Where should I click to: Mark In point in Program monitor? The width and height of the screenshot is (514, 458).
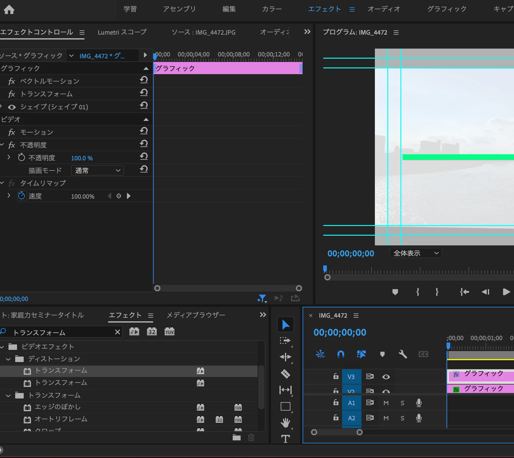point(418,292)
